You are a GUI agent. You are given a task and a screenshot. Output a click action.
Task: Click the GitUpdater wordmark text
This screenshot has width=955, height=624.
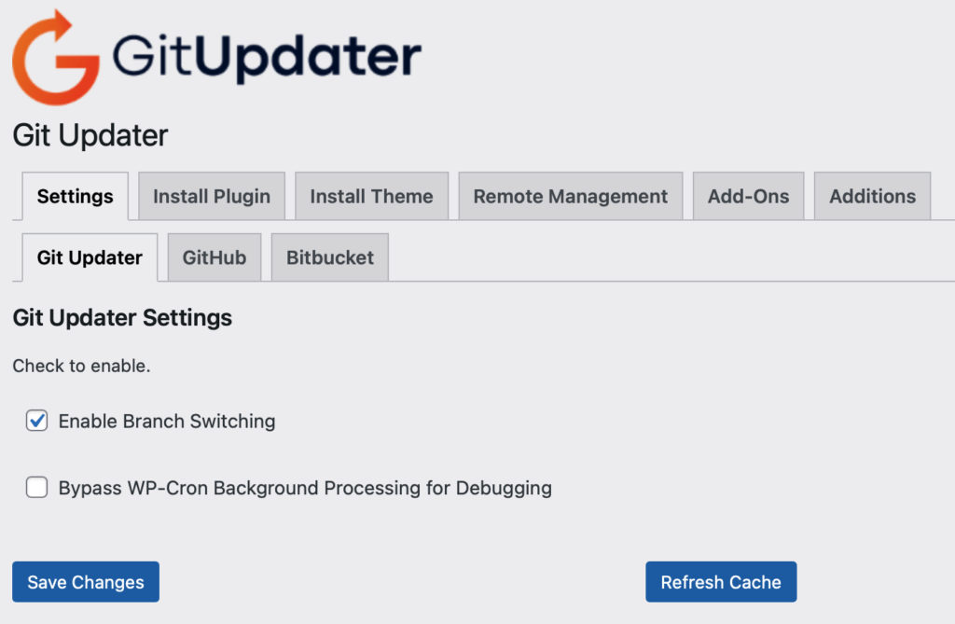click(x=267, y=57)
